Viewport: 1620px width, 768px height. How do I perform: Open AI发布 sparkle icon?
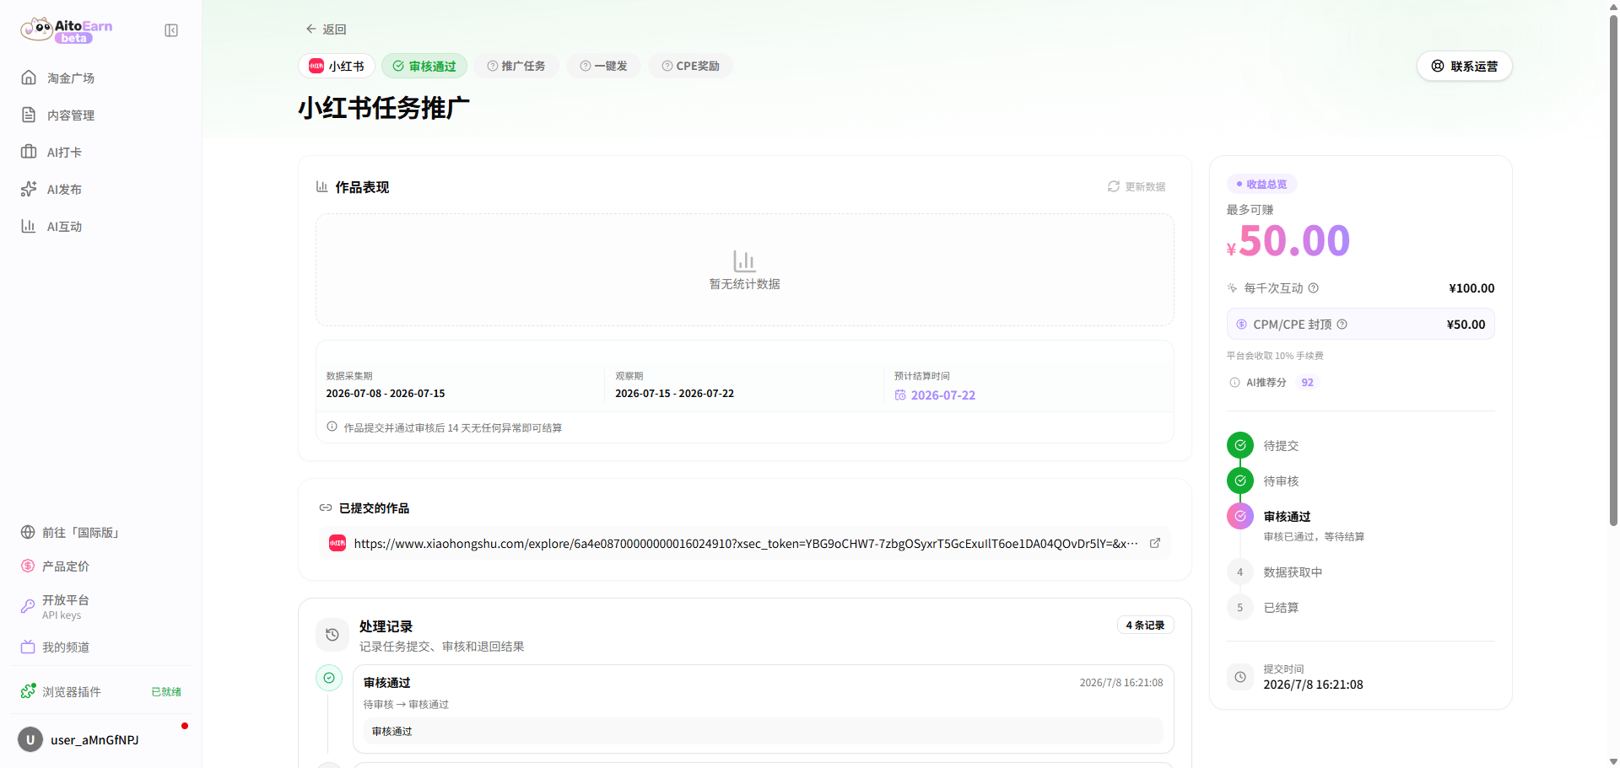[29, 189]
